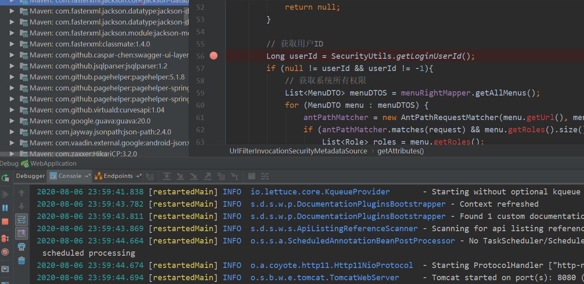Toggle the breakpoint on line 56
584x284 pixels.
click(213, 55)
